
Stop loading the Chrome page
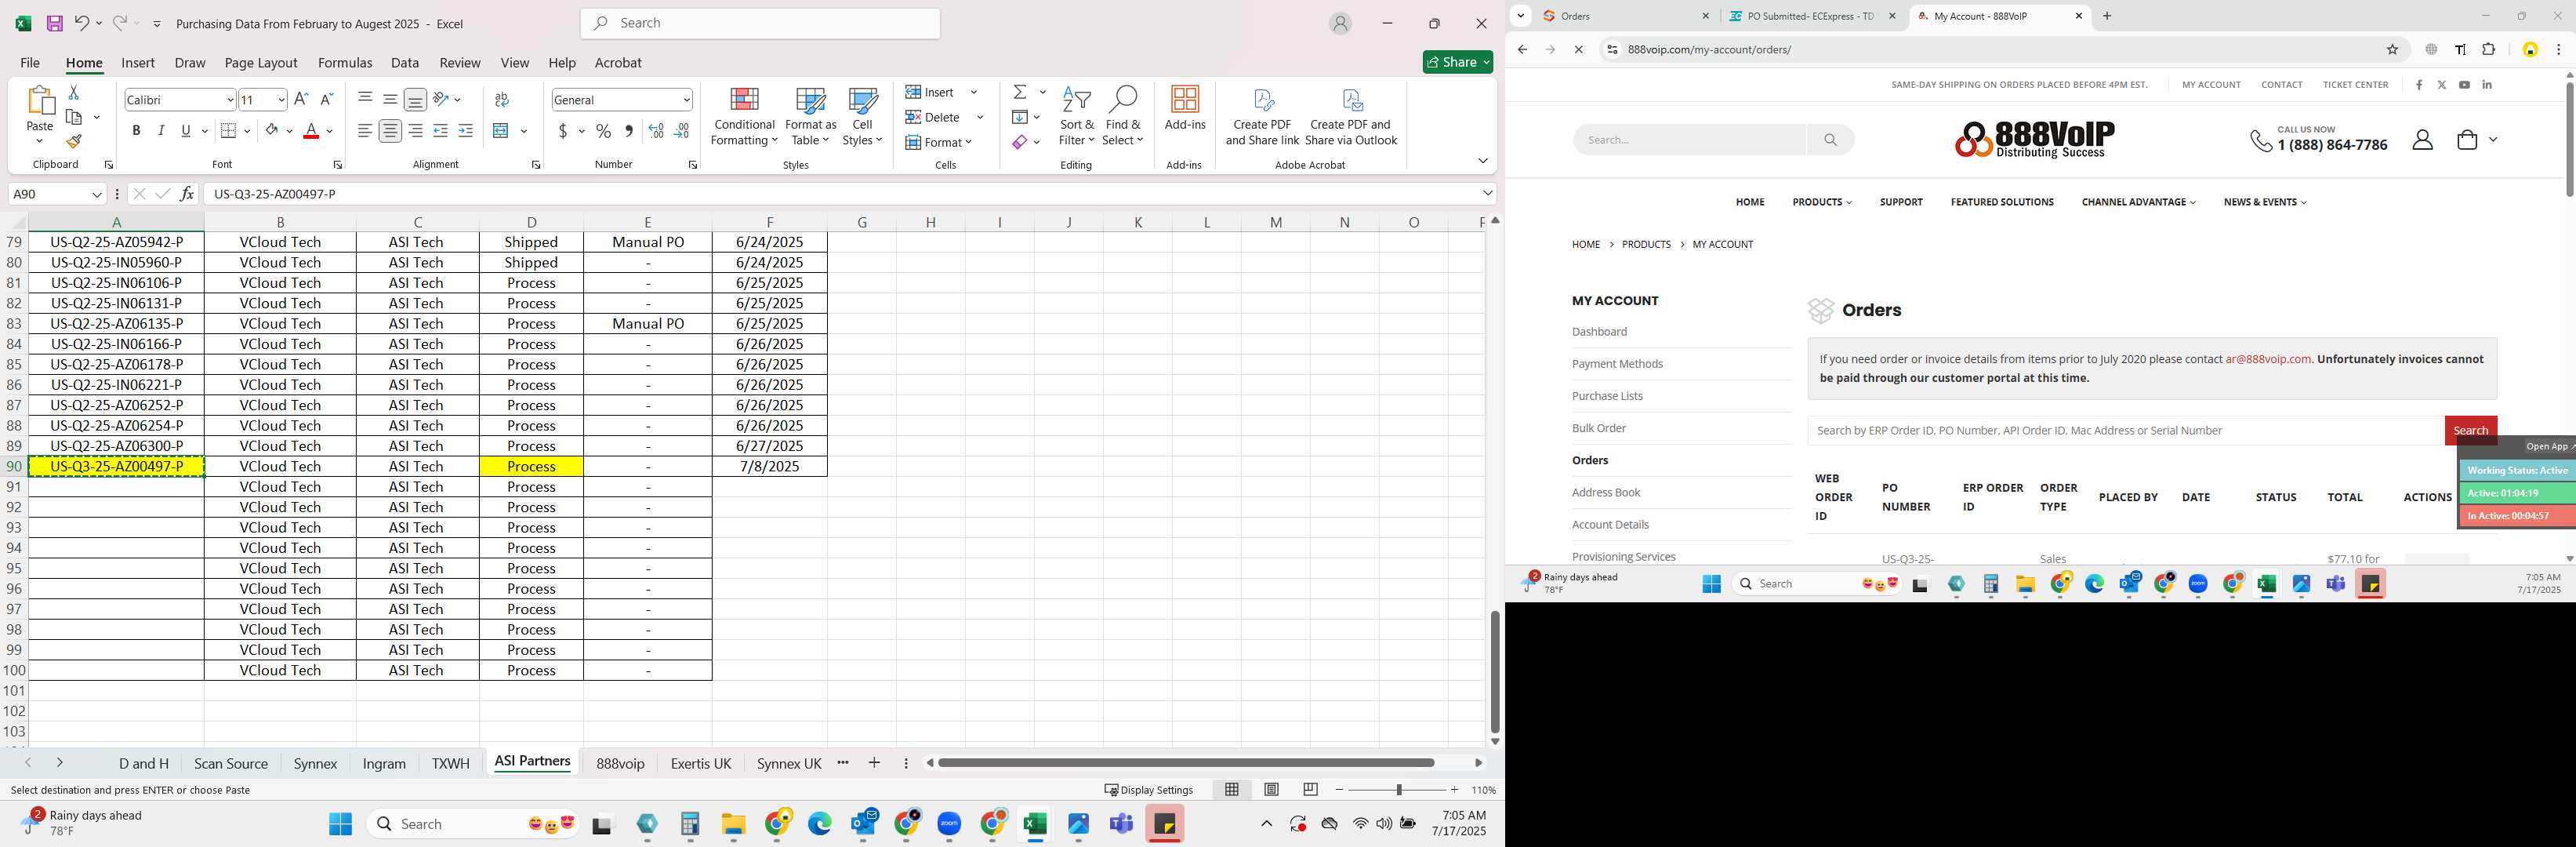click(x=1578, y=49)
